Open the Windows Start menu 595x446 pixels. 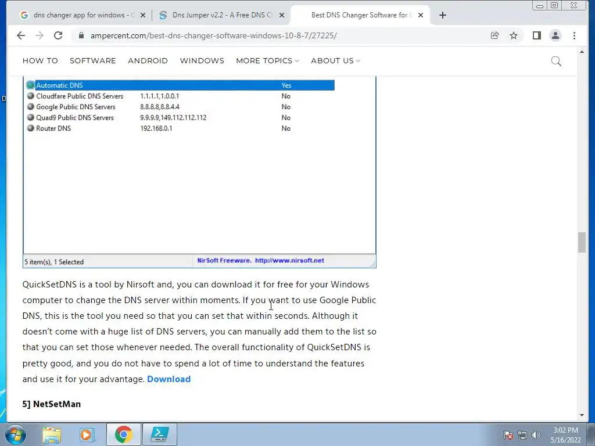coord(15,434)
